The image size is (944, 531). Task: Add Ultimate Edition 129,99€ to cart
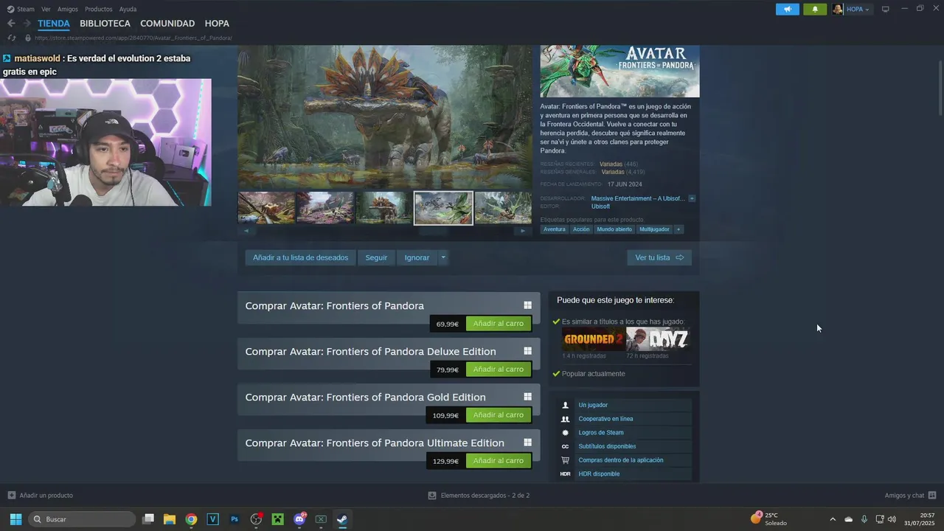(499, 461)
